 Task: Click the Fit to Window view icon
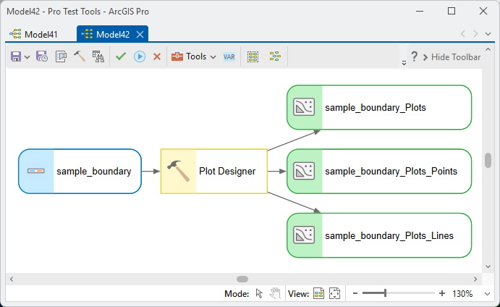tap(334, 293)
